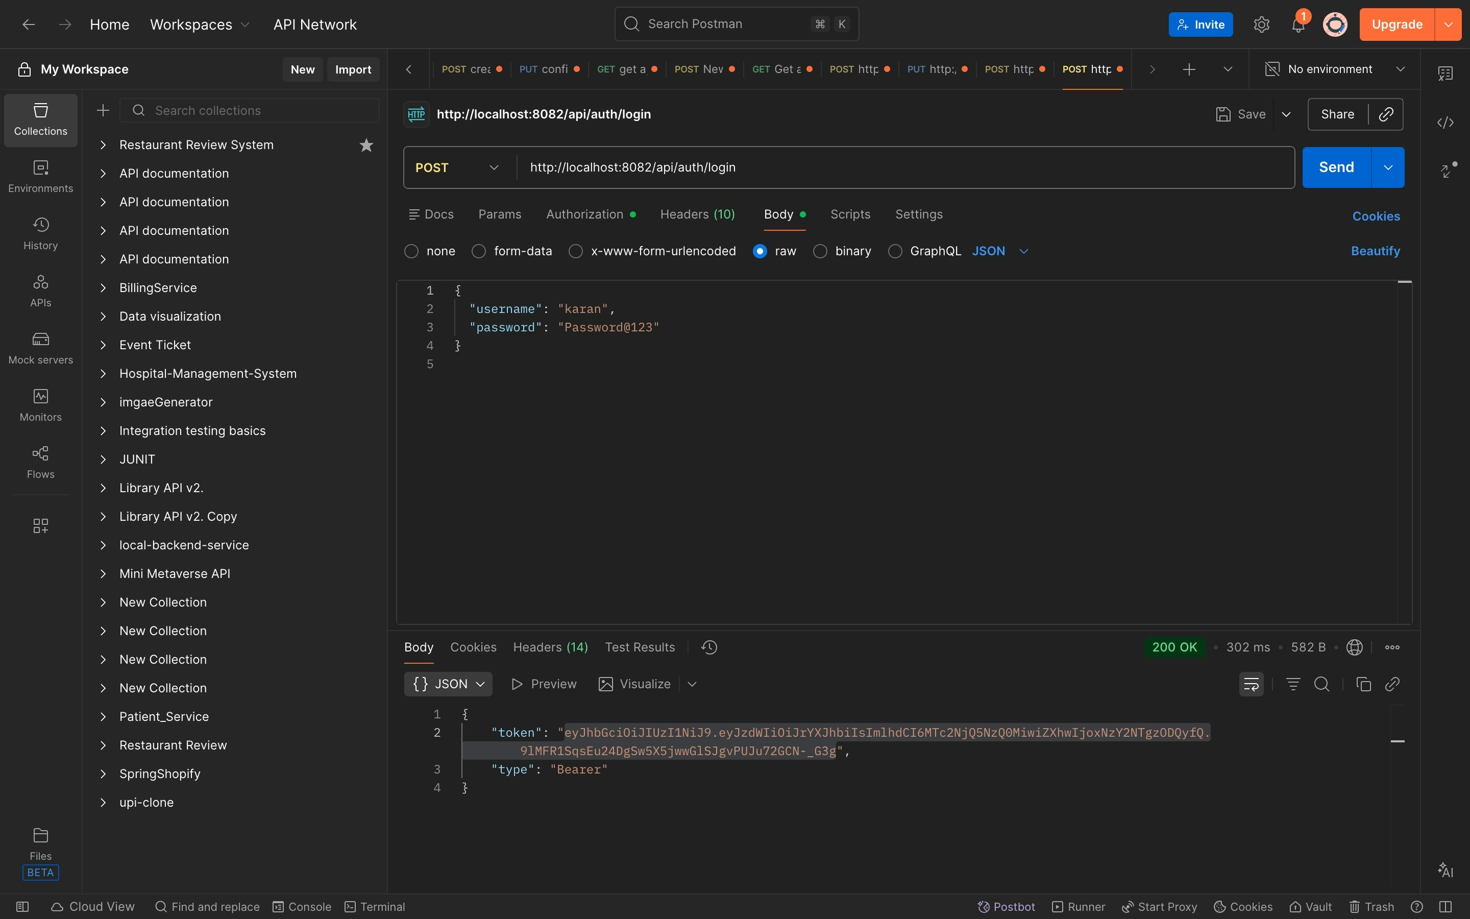Open the Collections sidebar panel
The image size is (1470, 919).
pyautogui.click(x=40, y=120)
